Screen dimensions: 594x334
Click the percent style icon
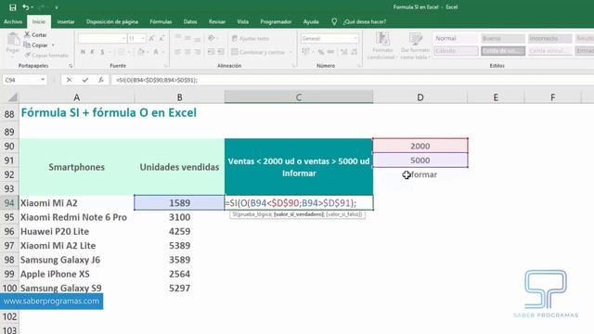321,52
